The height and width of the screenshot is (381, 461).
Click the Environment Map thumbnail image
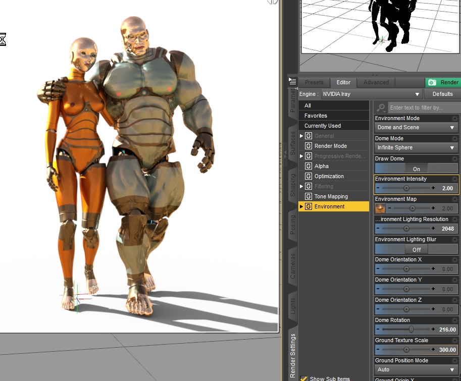(380, 208)
